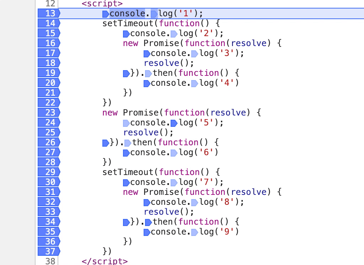Add a breakpoint on line number 38

(50, 261)
